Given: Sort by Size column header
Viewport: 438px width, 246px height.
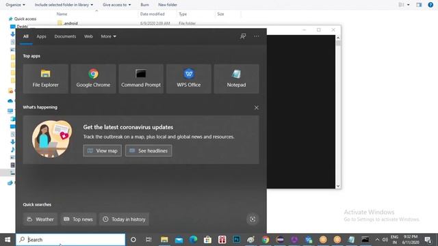Looking at the screenshot, I should click(220, 14).
